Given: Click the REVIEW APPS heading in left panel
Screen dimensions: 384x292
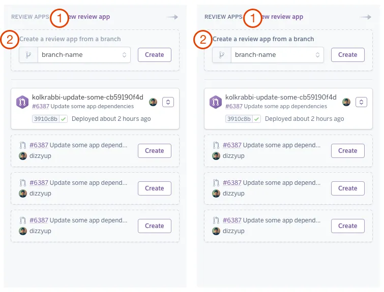Looking at the screenshot, I should coord(31,17).
